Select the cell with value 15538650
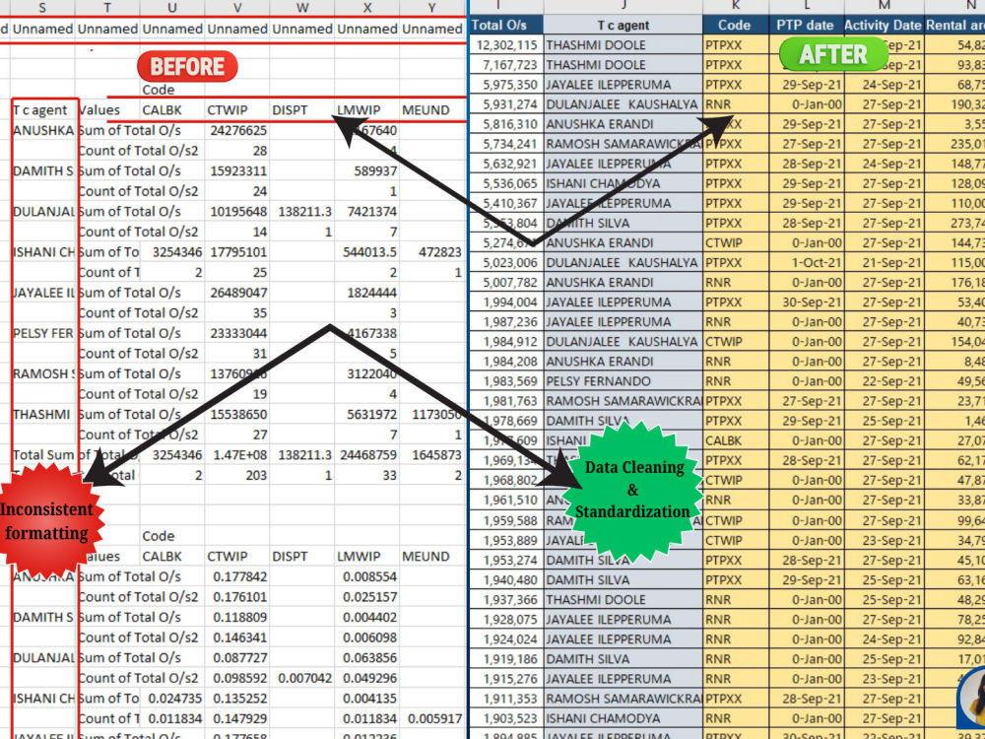The height and width of the screenshot is (739, 985). click(x=238, y=414)
